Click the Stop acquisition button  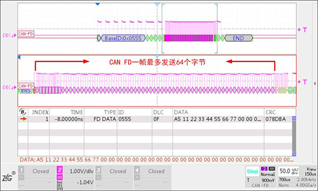pyautogui.click(x=252, y=171)
